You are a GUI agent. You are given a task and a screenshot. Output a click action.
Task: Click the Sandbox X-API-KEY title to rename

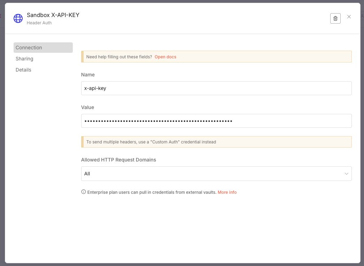(53, 15)
